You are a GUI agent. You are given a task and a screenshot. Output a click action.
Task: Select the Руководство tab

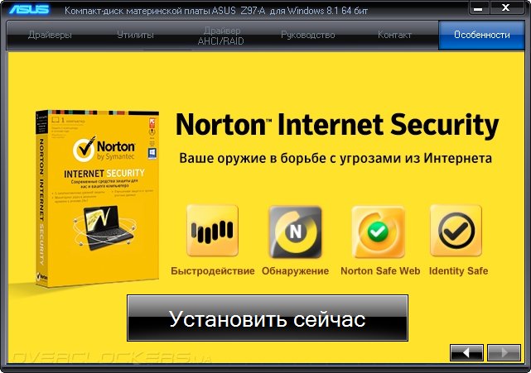click(x=308, y=35)
